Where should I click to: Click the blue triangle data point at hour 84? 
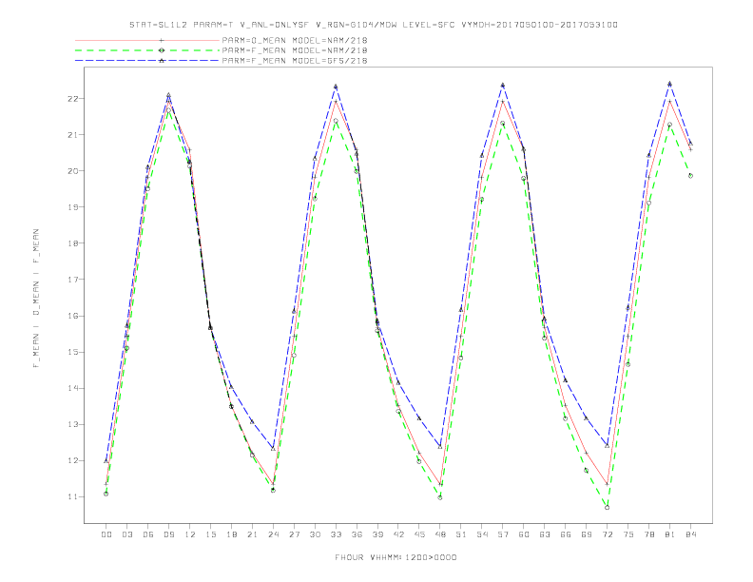click(x=690, y=143)
